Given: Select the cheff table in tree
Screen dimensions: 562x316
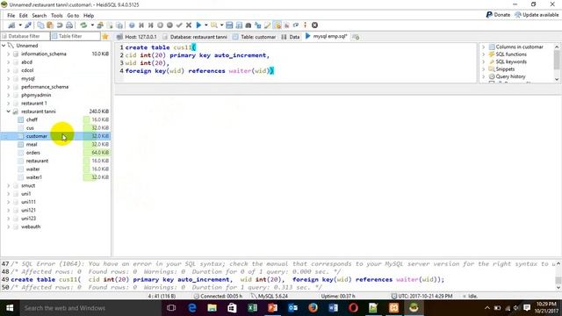Looking at the screenshot, I should point(32,119).
